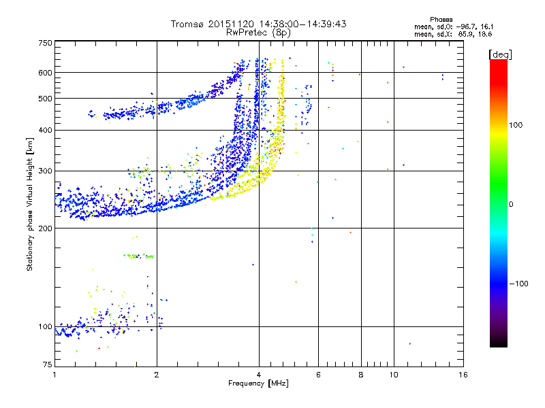Click the '75' y-axis tick label

(48, 364)
